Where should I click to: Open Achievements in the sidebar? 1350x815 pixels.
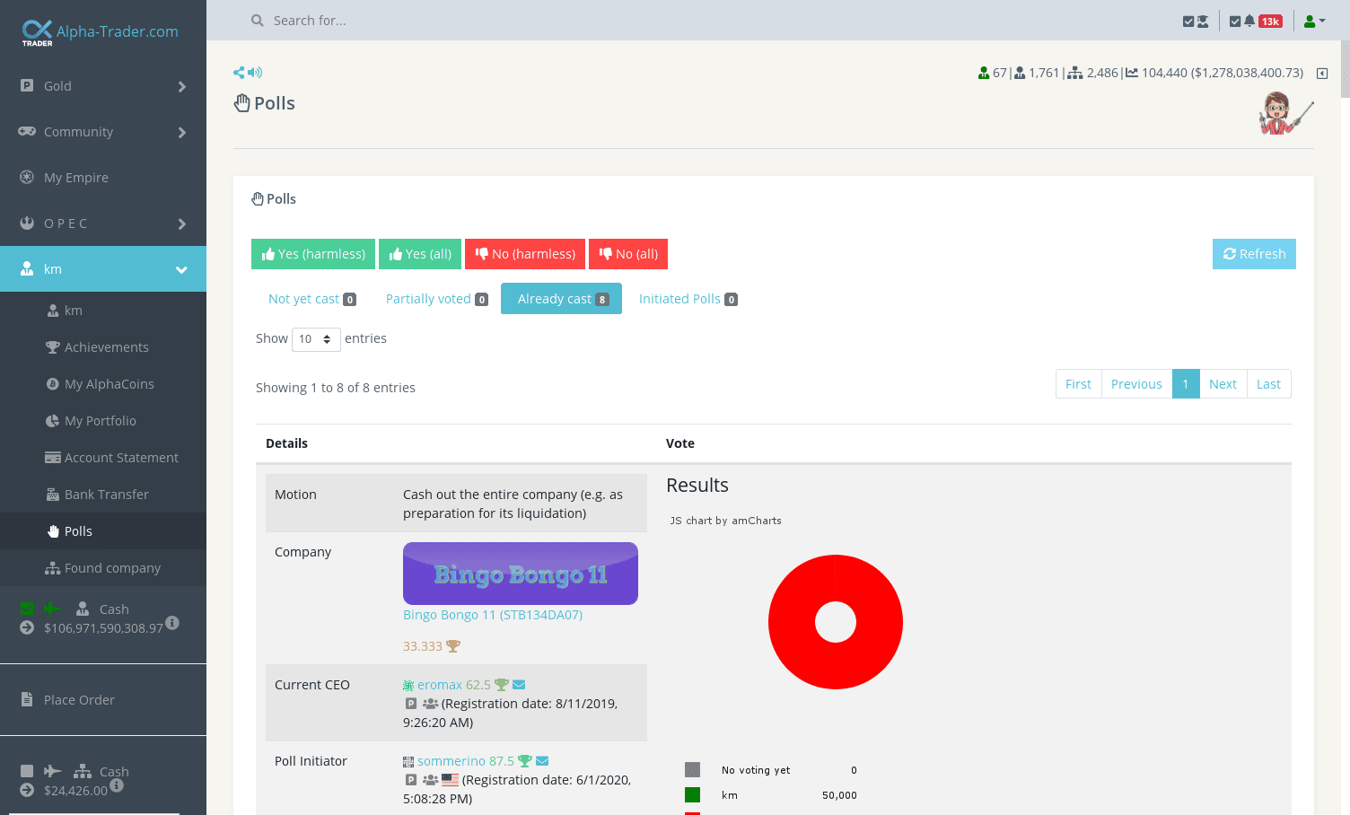(103, 347)
